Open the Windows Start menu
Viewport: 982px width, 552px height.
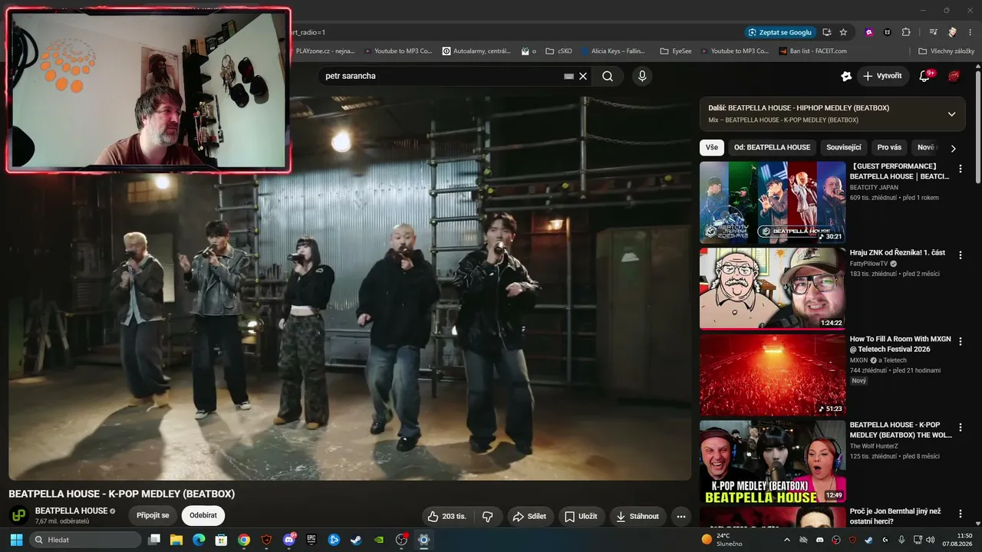(16, 540)
